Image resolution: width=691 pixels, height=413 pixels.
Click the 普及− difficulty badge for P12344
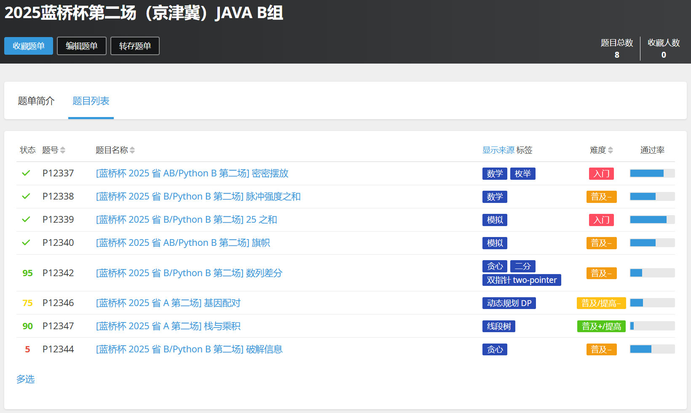tap(602, 349)
